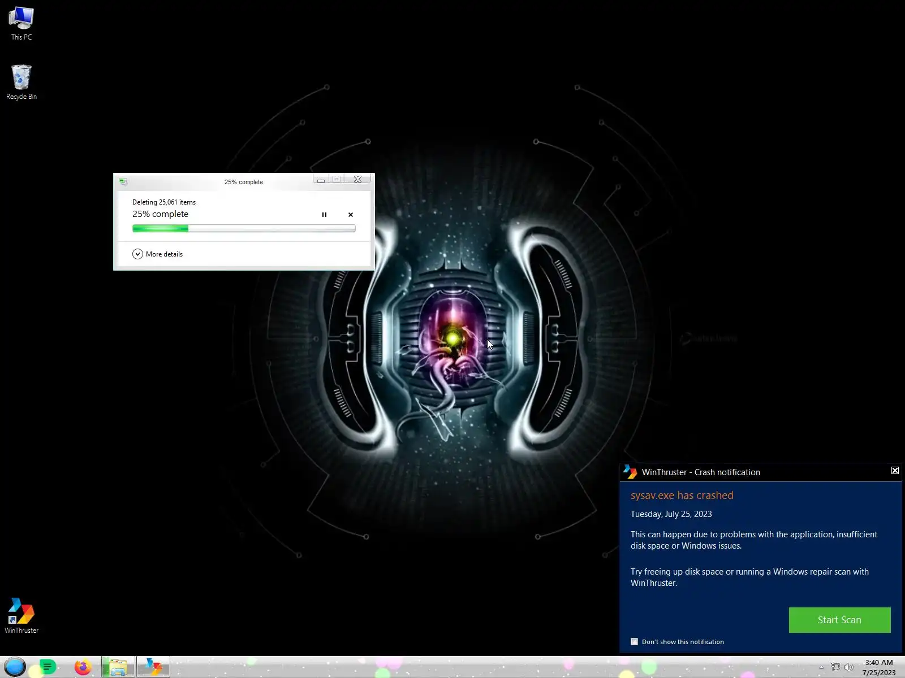Click the 'sysav.exe has crashed' heading
905x678 pixels.
point(682,496)
